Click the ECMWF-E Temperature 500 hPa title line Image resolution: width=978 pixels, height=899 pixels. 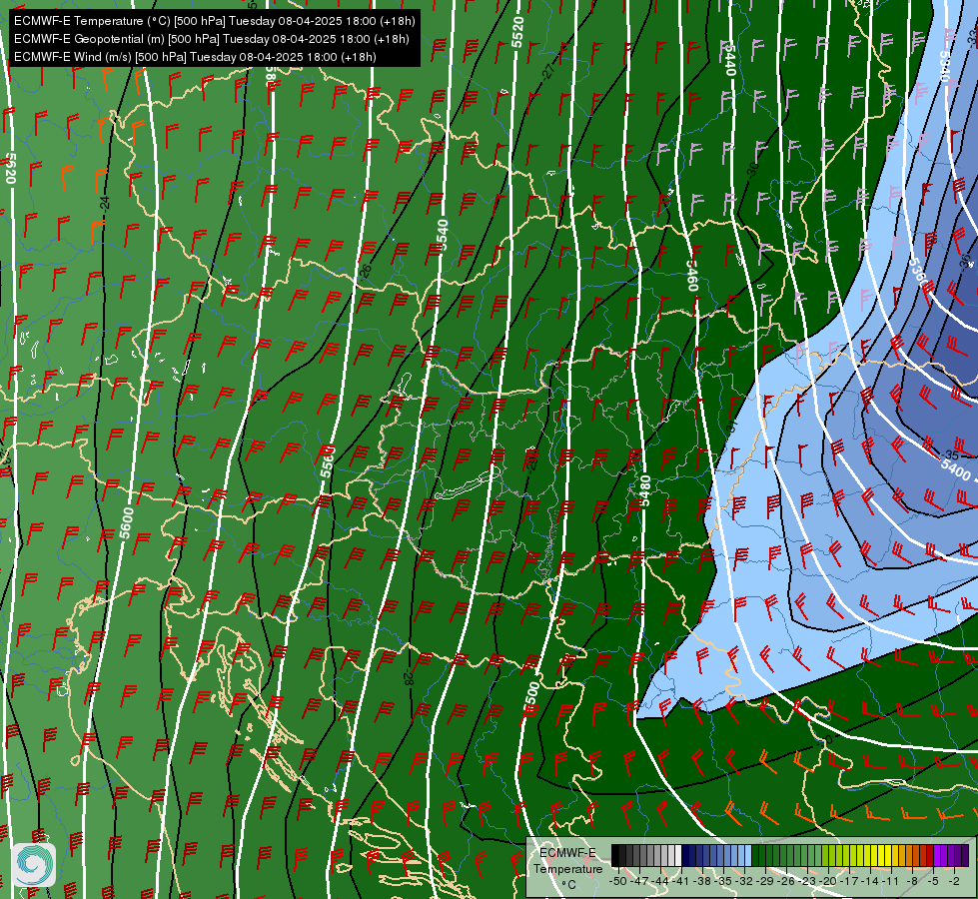[x=214, y=21]
